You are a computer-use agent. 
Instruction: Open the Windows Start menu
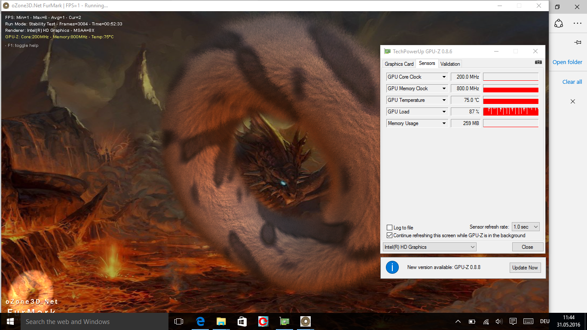(x=10, y=321)
